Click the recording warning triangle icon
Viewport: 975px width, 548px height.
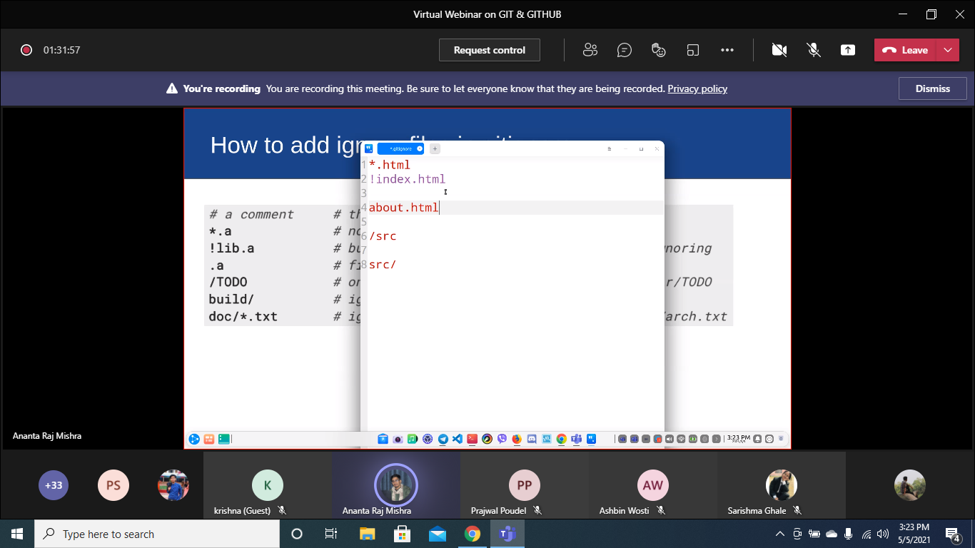click(x=172, y=88)
